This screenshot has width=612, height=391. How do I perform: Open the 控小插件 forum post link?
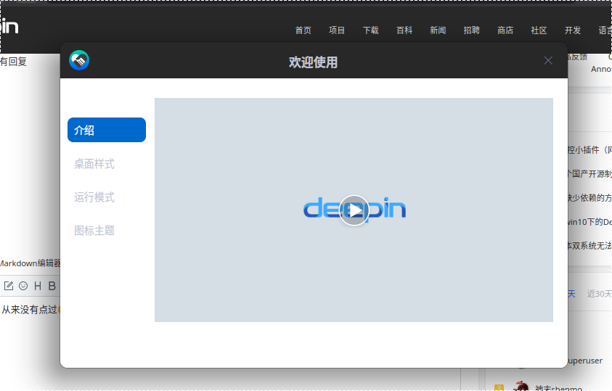click(x=589, y=150)
